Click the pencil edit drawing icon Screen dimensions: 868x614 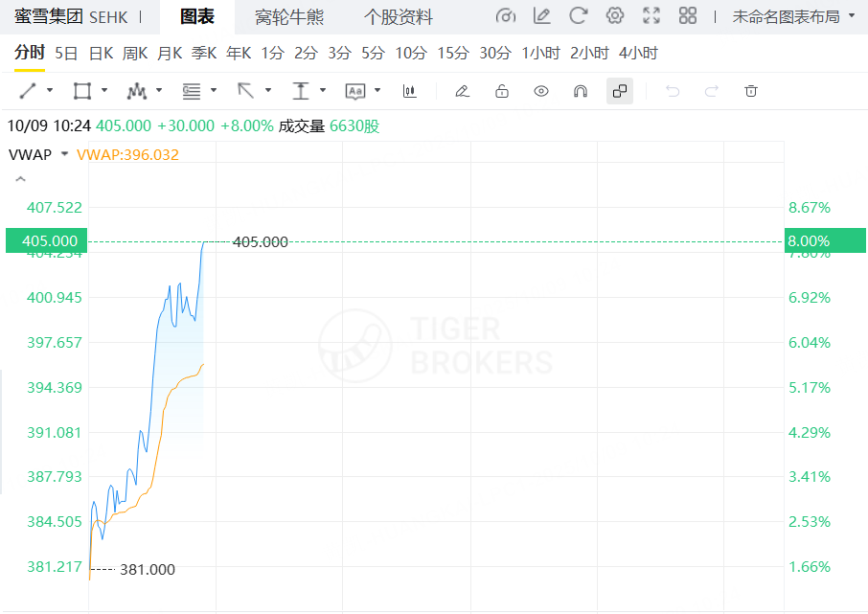(x=462, y=91)
